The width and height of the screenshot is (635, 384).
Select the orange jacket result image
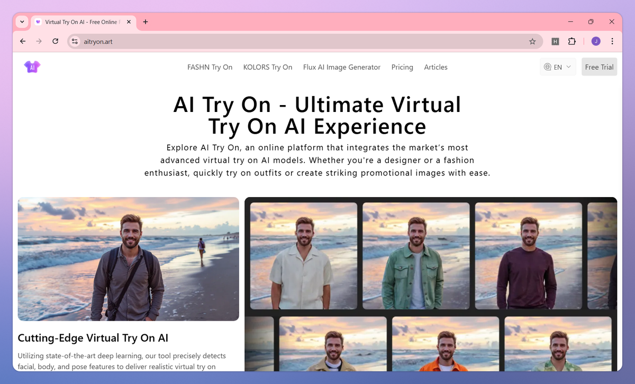(x=446, y=343)
